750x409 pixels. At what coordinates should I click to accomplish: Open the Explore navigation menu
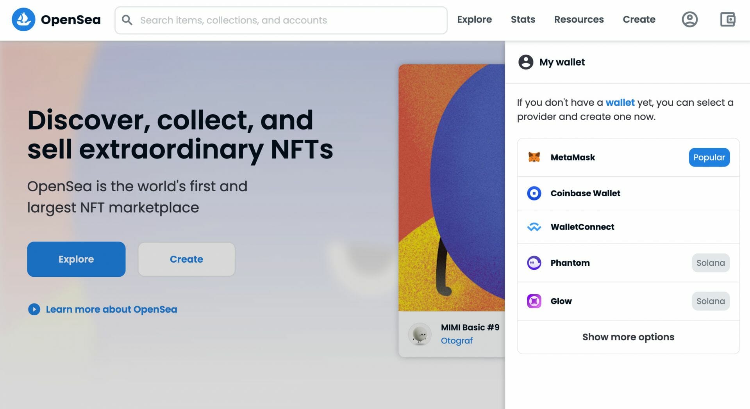[x=474, y=20]
